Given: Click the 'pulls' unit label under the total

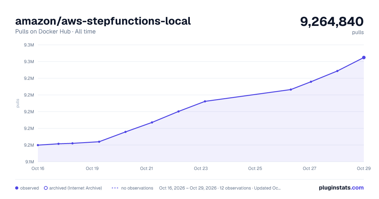Looking at the screenshot, I should point(358,32).
